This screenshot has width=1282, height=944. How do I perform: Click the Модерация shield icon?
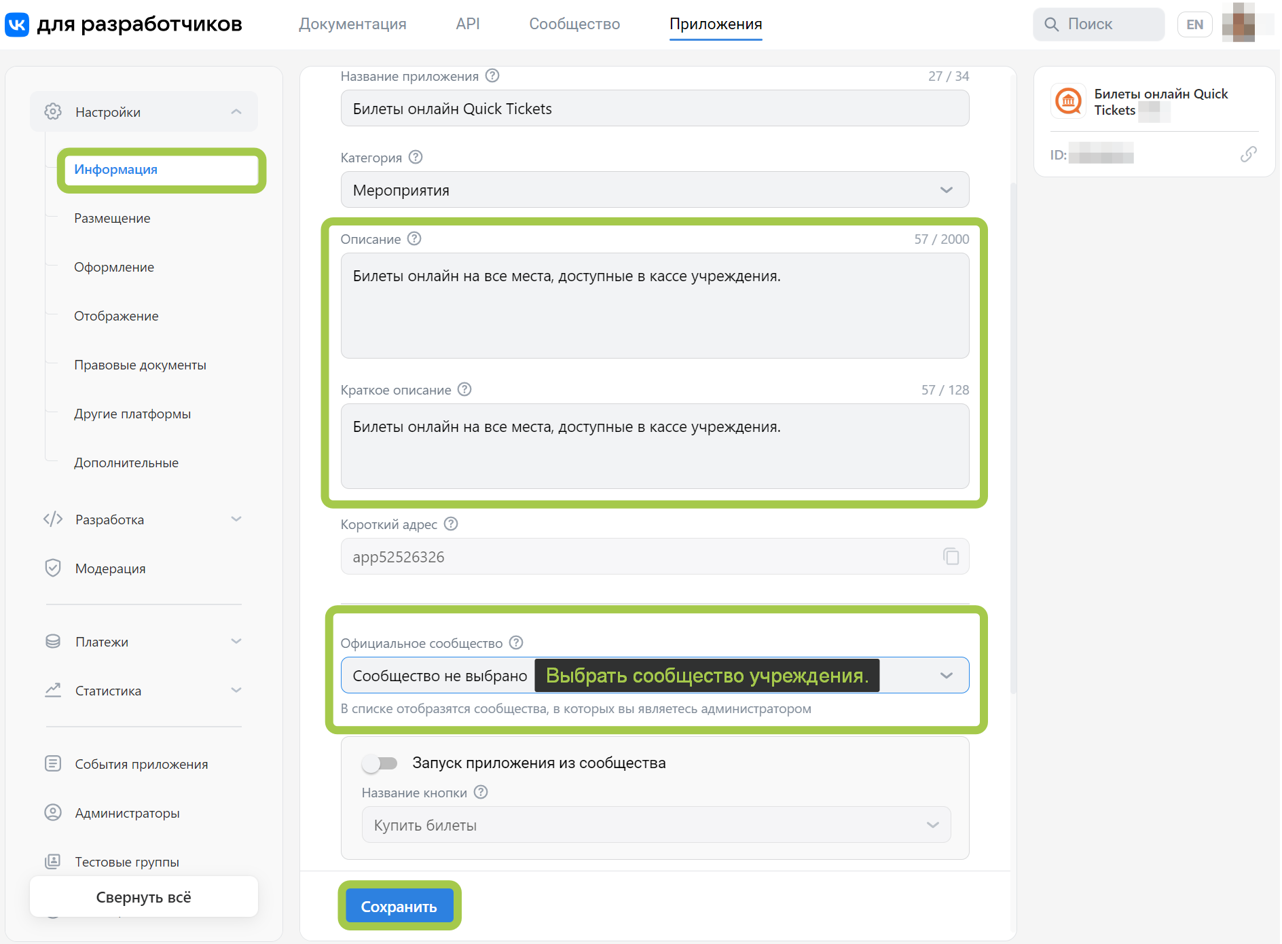click(53, 568)
